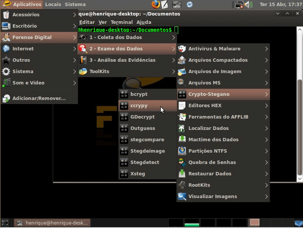Click the Antivirus & Malware ghost icon
This screenshot has width=303, height=228.
[182, 49]
